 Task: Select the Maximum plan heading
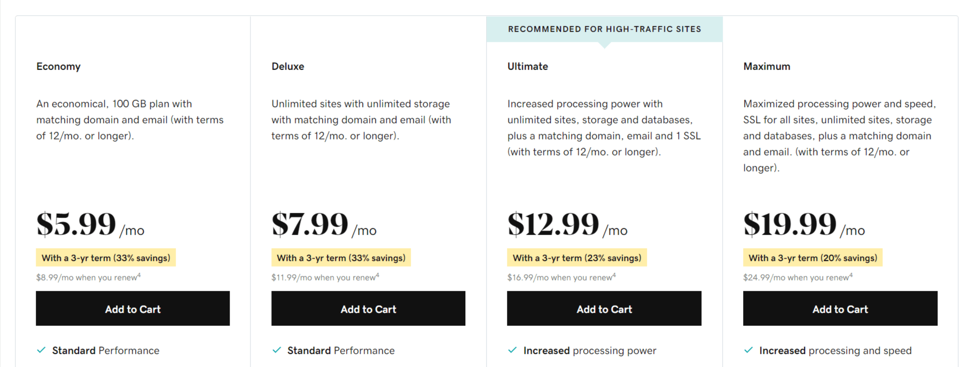(767, 66)
